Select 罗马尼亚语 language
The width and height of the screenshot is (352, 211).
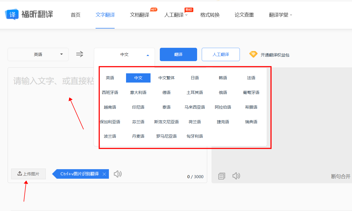click(x=167, y=136)
